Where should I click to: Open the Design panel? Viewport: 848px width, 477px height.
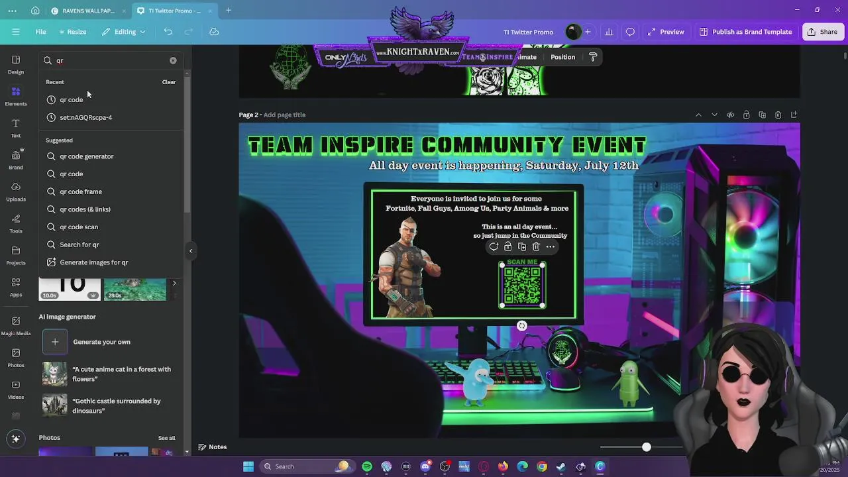coord(16,64)
